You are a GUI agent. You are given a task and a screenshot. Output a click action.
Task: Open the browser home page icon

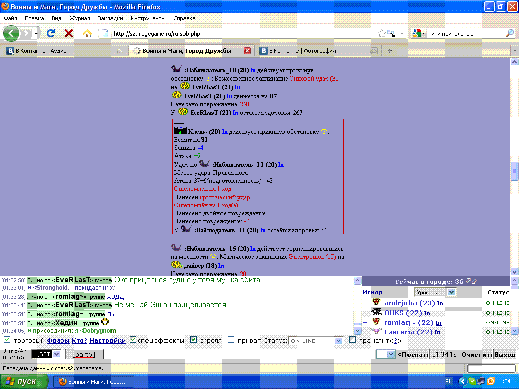click(87, 33)
